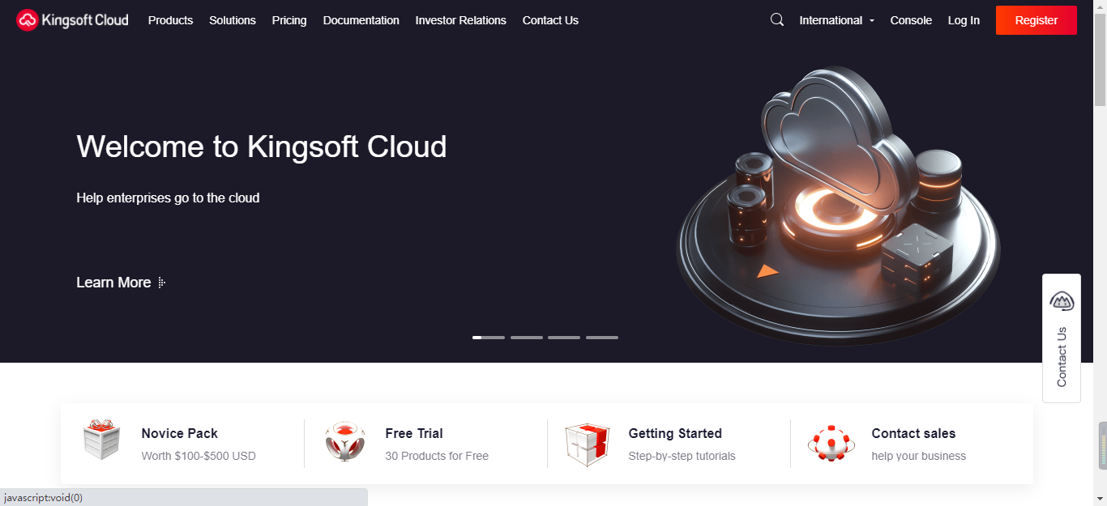Viewport: 1107px width, 506px height.
Task: Open the Documentation menu item
Action: tap(361, 20)
